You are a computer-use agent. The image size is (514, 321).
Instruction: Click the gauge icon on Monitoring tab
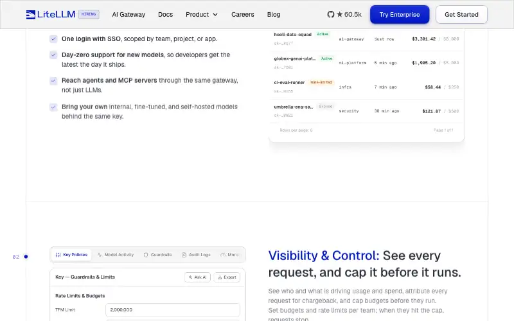pyautogui.click(x=223, y=255)
